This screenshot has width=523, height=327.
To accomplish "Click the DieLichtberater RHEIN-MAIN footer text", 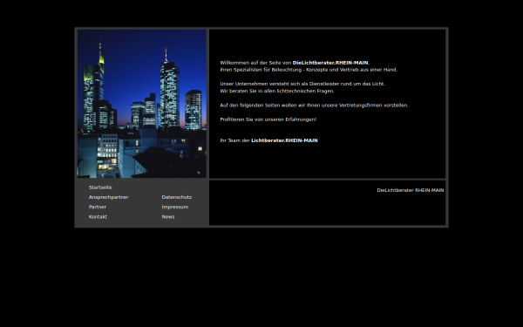I will [411, 190].
